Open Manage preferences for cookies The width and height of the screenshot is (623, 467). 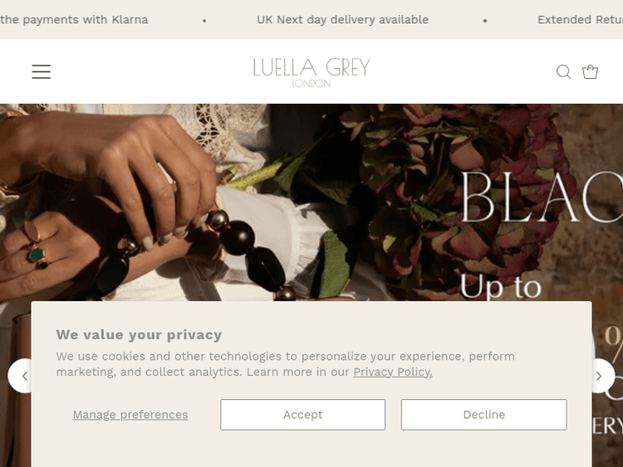coord(130,415)
